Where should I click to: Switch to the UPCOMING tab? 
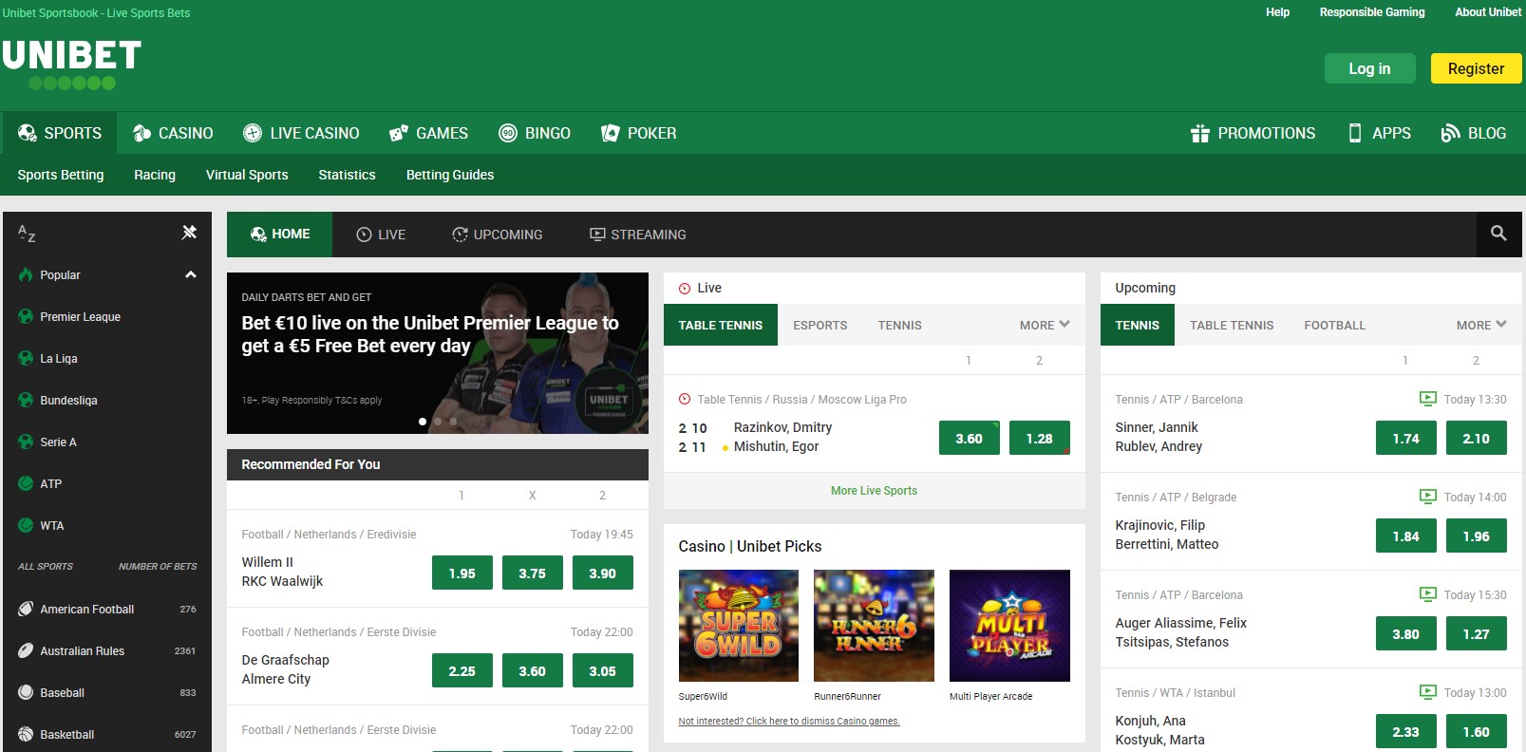click(498, 235)
